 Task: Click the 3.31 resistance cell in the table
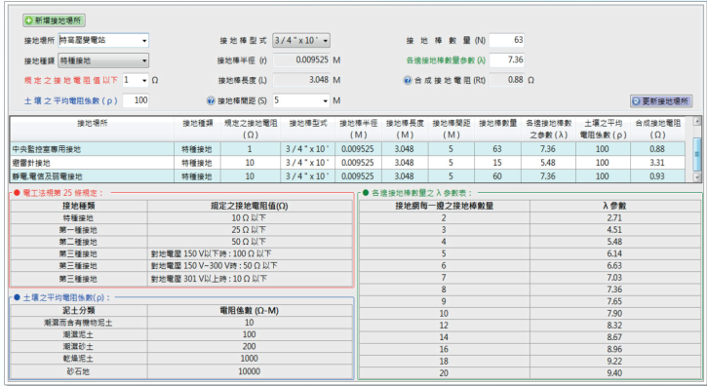[657, 163]
